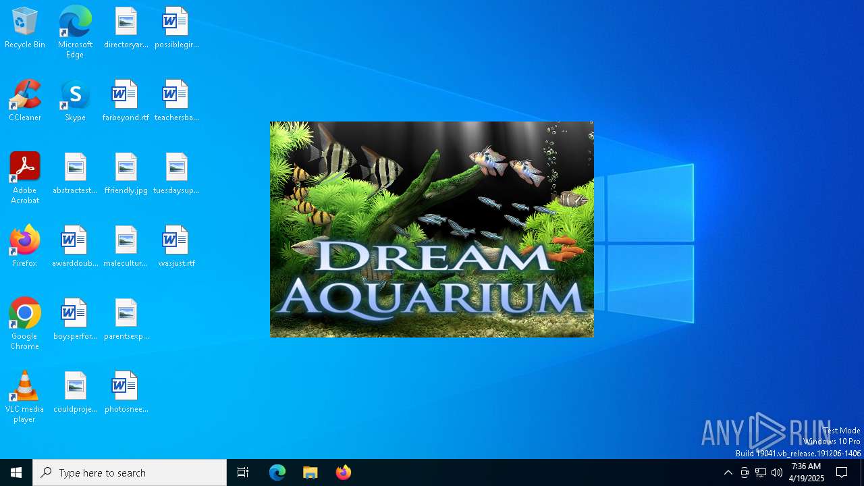The height and width of the screenshot is (486, 864).
Task: Select the wasjust.rtf file
Action: click(176, 246)
